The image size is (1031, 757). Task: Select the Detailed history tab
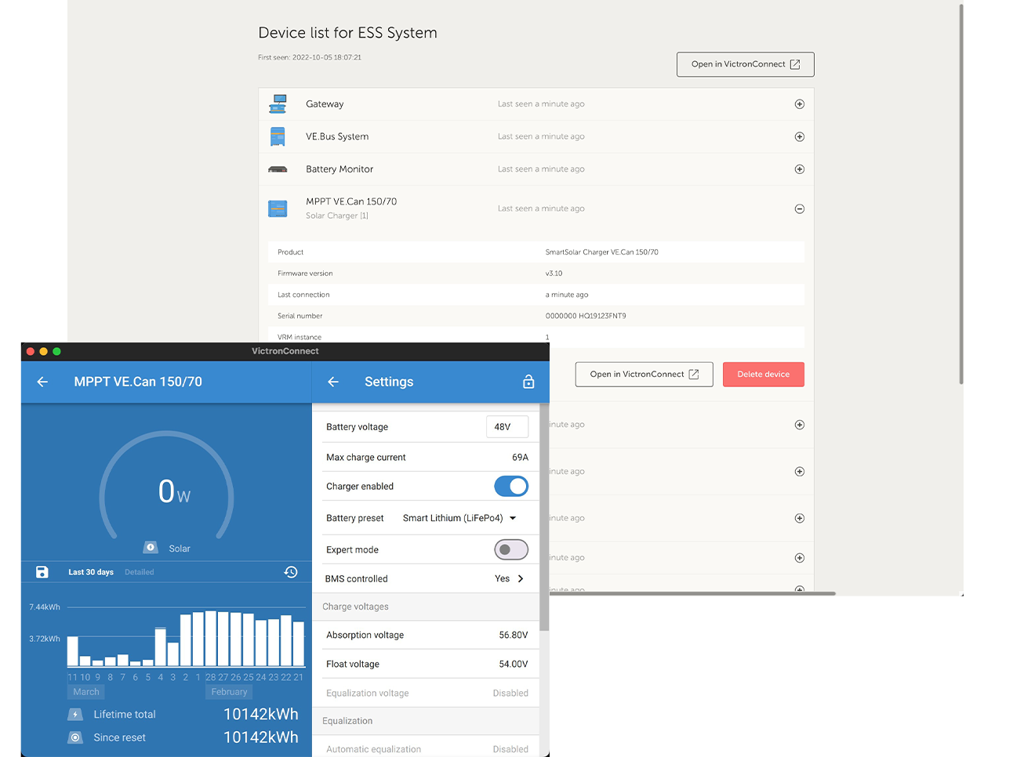[140, 572]
